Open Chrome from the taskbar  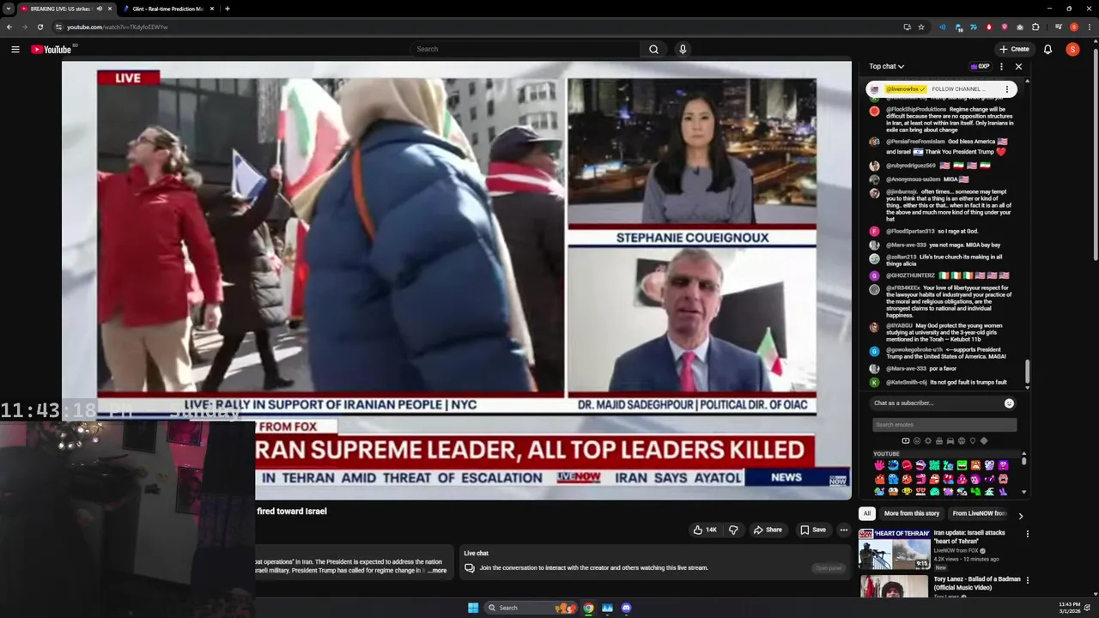coord(588,608)
